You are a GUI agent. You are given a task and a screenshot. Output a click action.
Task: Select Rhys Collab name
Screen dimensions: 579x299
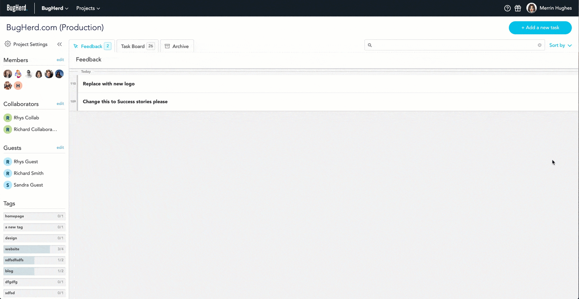coord(26,118)
